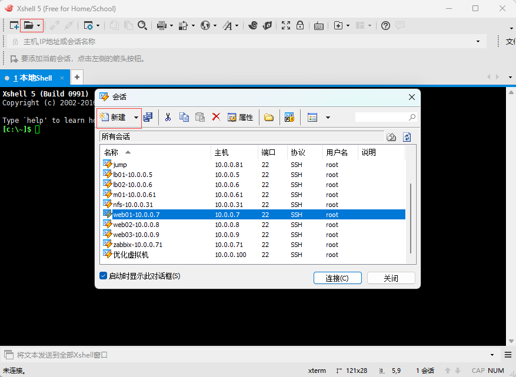
Task: Click the session search field
Action: (386, 117)
